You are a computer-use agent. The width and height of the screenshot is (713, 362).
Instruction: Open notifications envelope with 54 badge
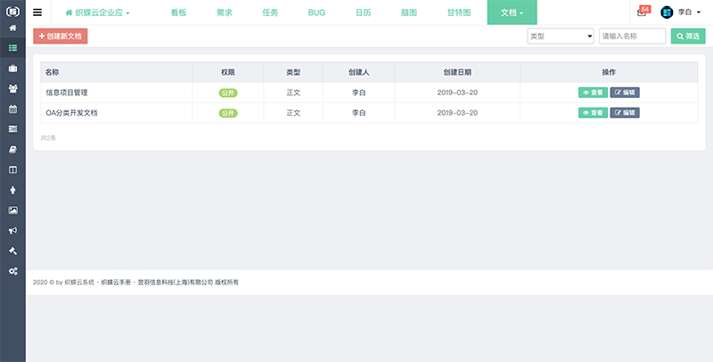click(x=643, y=12)
